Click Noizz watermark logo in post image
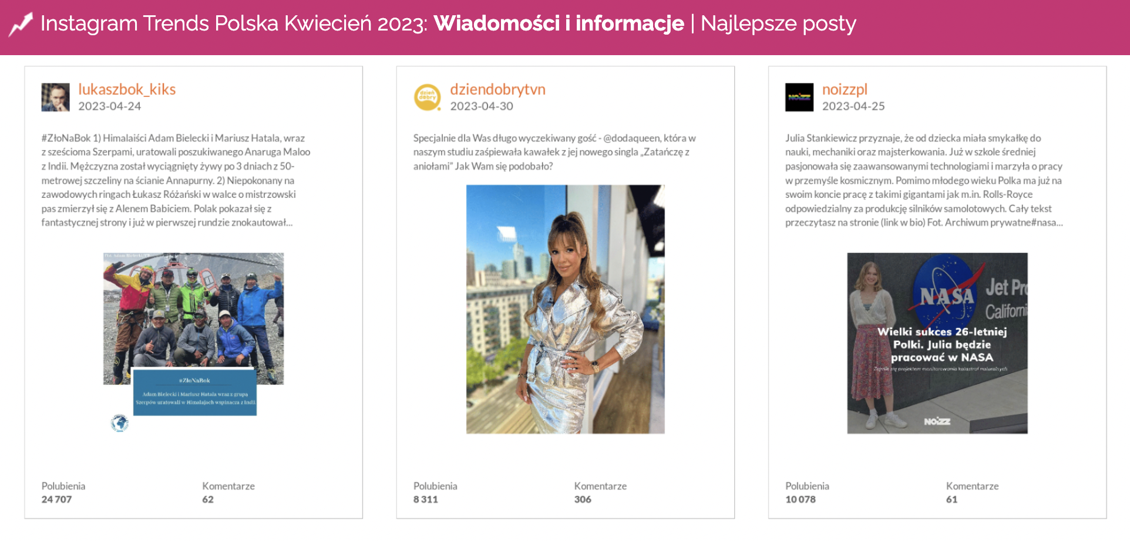Image resolution: width=1130 pixels, height=541 pixels. pos(937,421)
